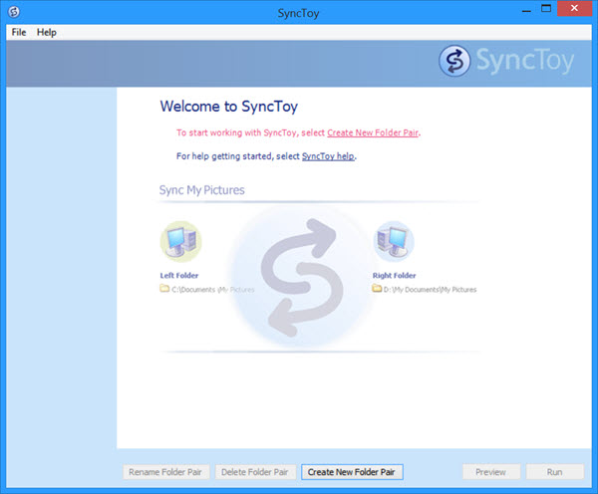Click the 'Welcome to SyncToy' heading
598x494 pixels.
[x=229, y=107]
